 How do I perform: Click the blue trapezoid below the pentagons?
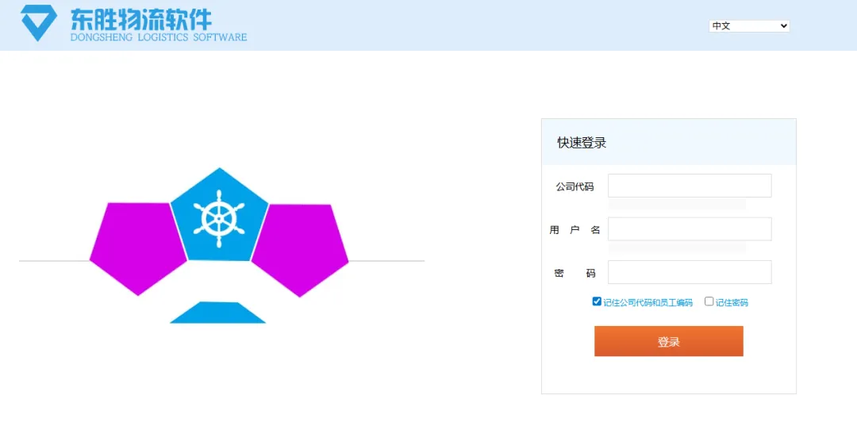click(217, 313)
